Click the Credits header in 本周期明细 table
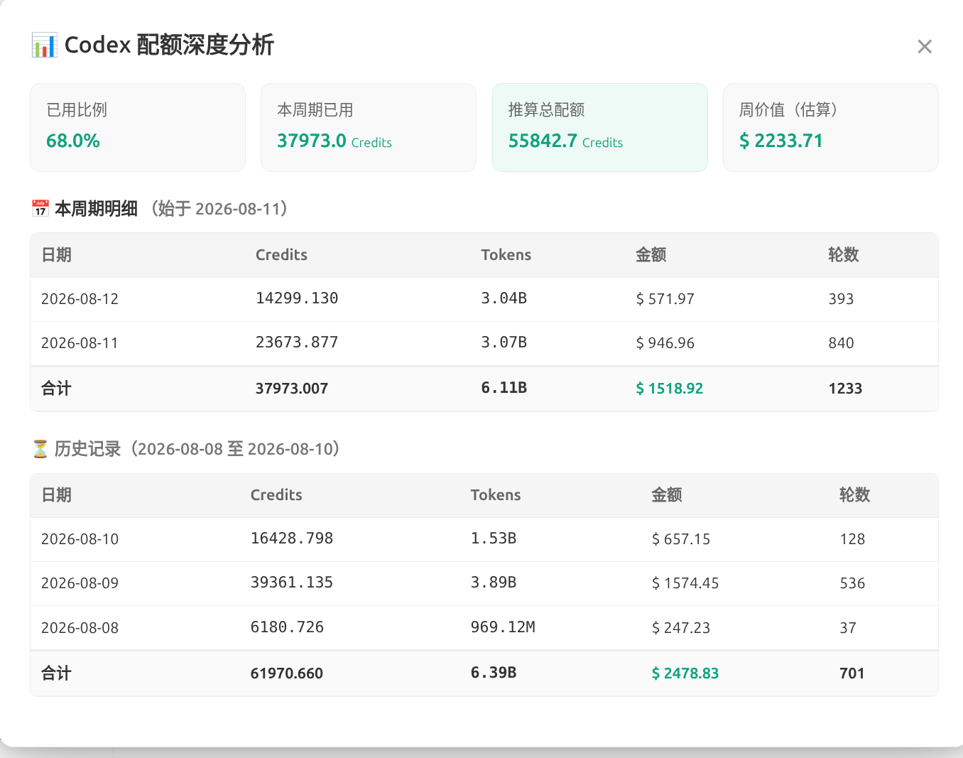Screen dimensions: 963x758 (x=281, y=255)
